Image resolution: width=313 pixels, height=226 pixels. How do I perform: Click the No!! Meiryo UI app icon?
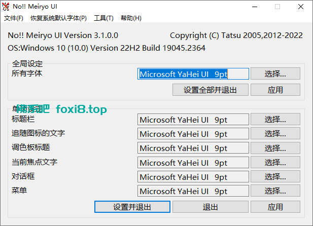(6, 7)
